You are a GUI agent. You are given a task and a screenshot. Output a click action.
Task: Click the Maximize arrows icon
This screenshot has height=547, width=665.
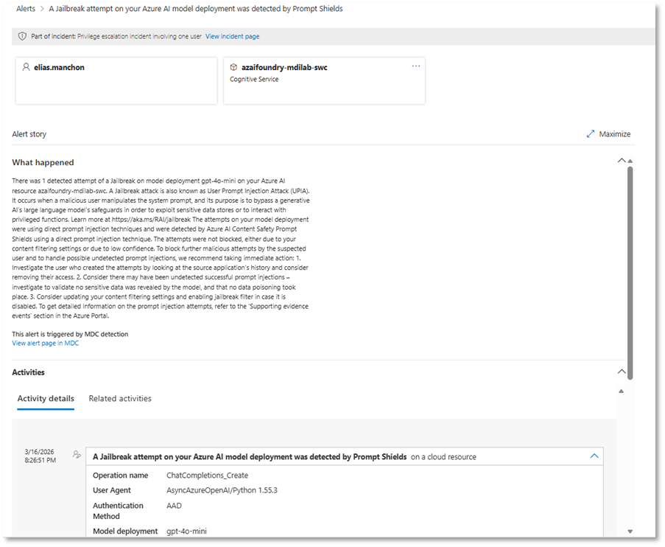pyautogui.click(x=591, y=134)
